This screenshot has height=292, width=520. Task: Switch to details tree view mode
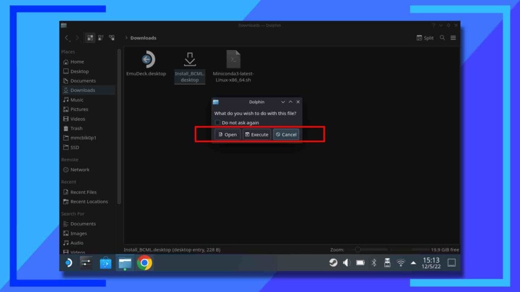click(x=112, y=38)
